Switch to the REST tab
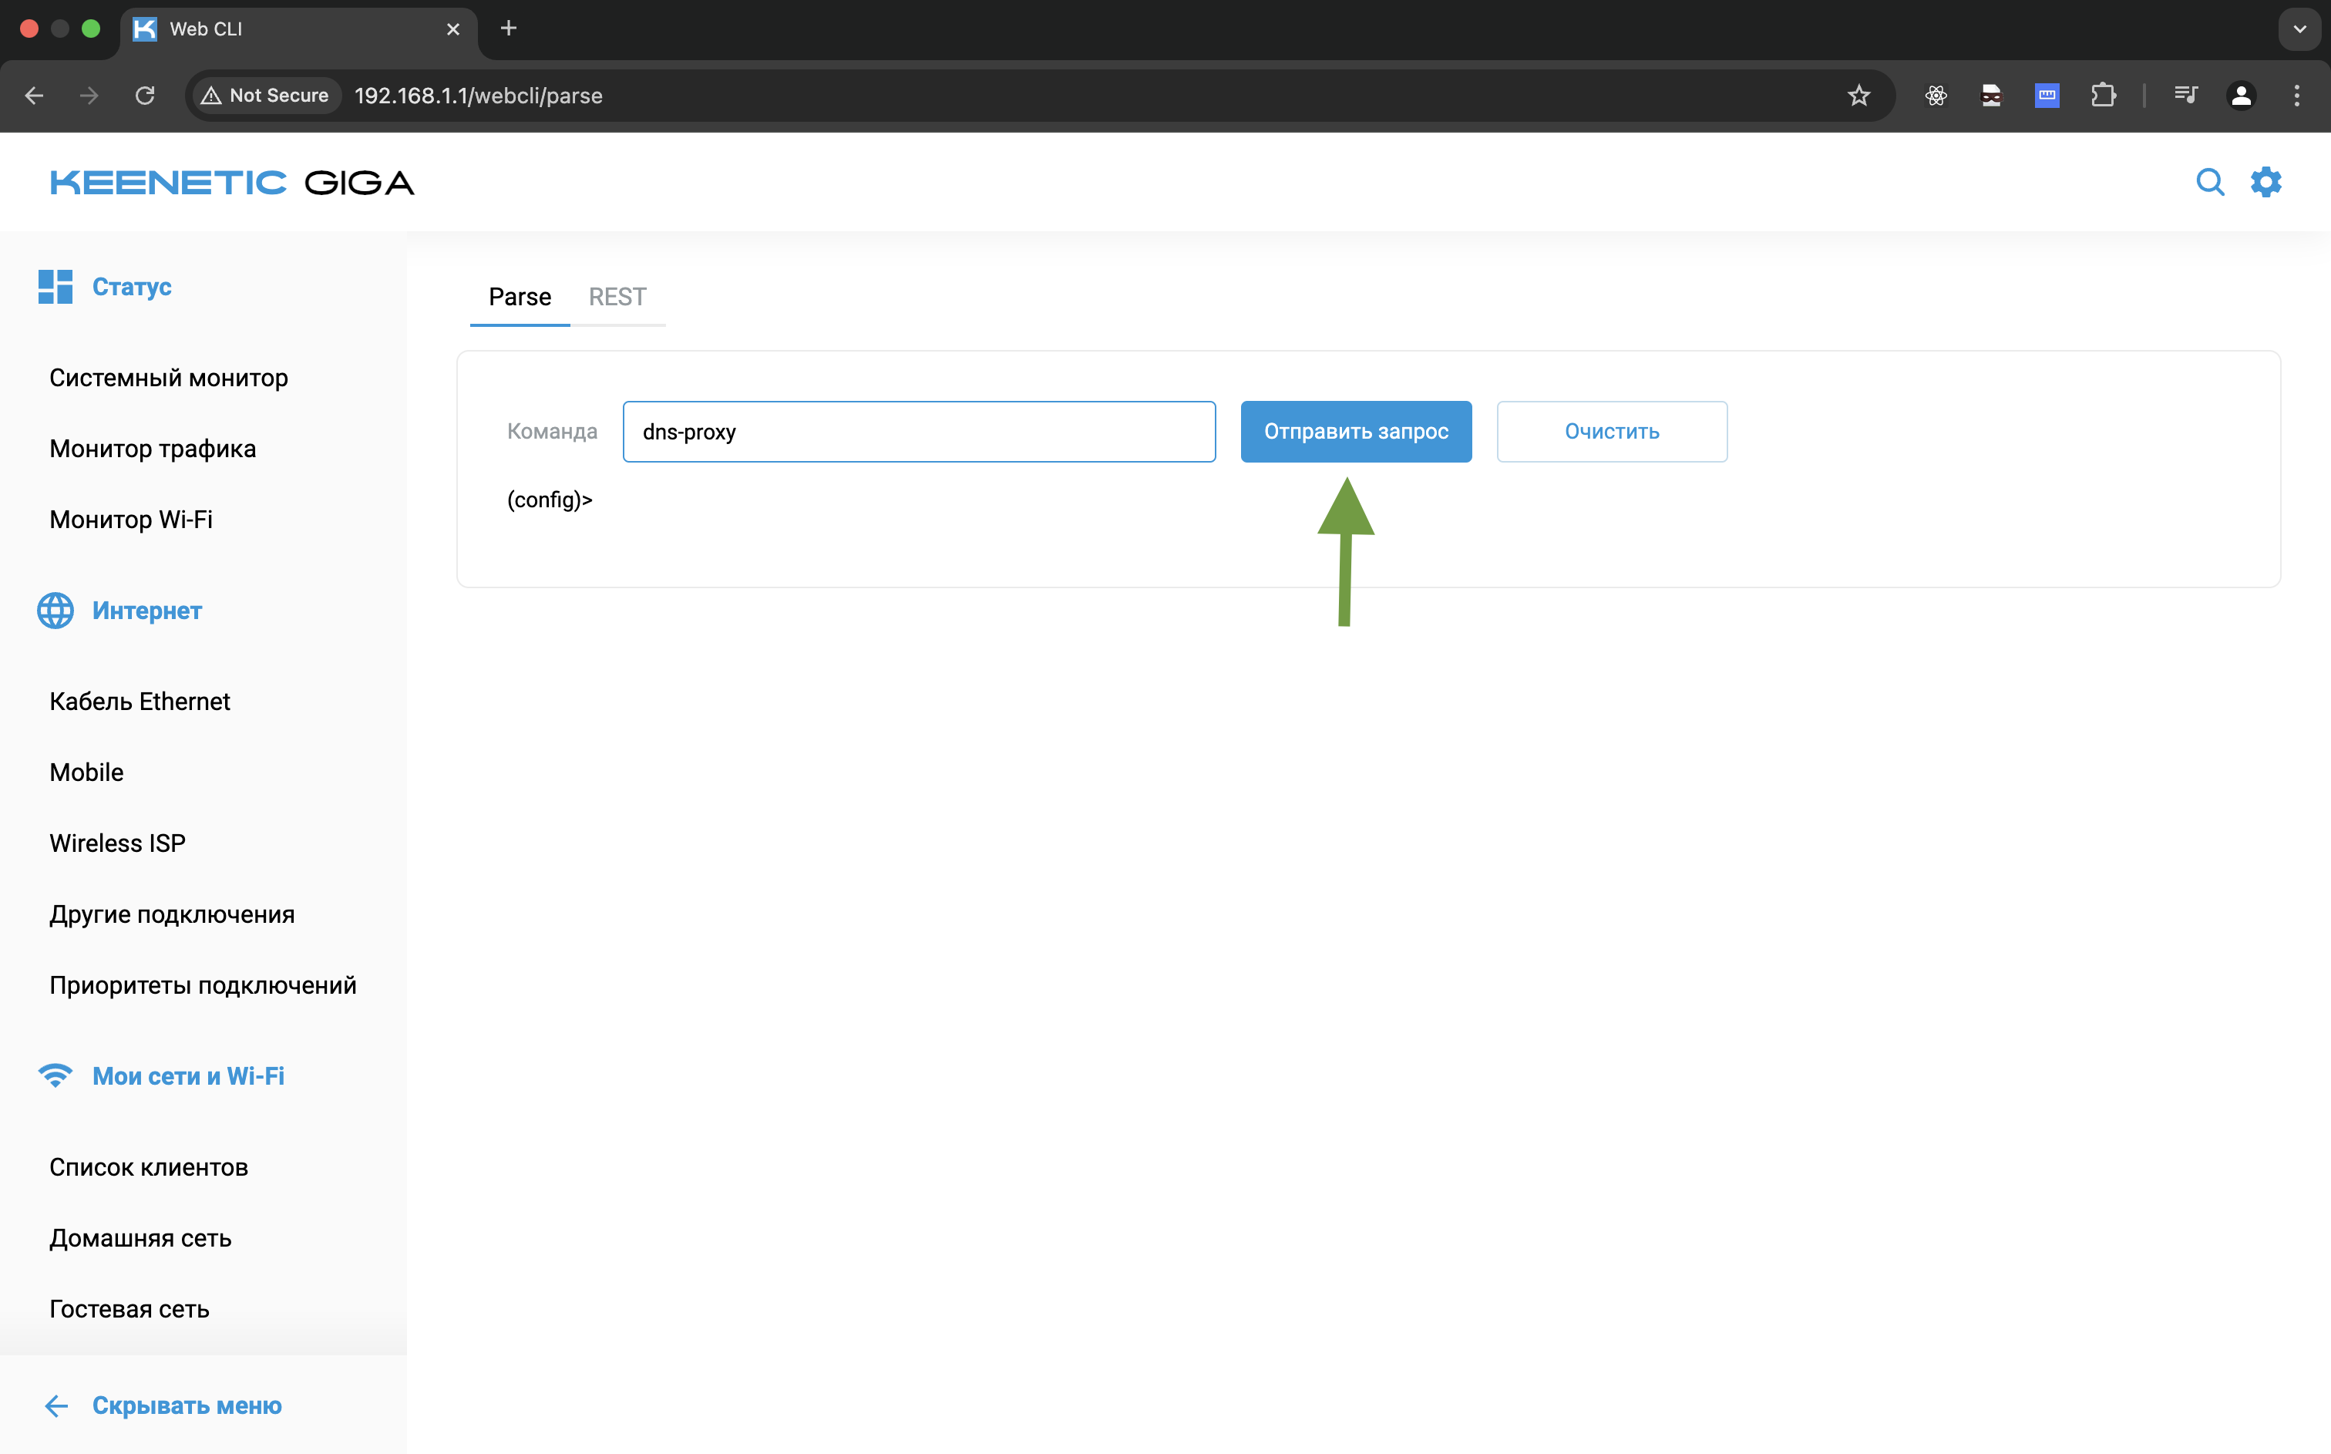The height and width of the screenshot is (1454, 2331). coord(617,297)
